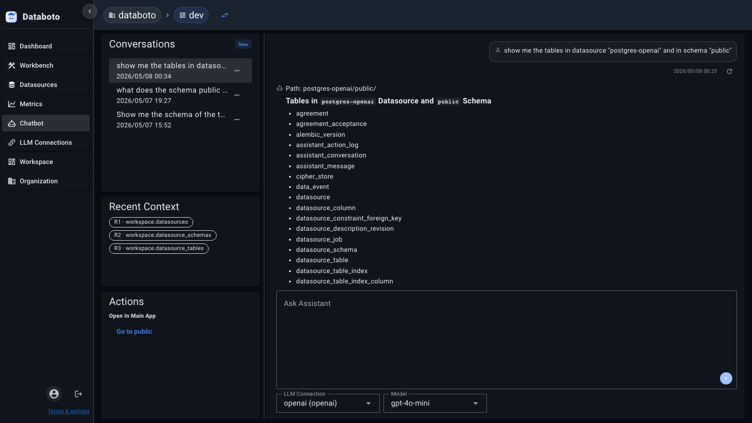Click the Workbench tools icon
Image resolution: width=752 pixels, height=423 pixels.
click(x=12, y=65)
